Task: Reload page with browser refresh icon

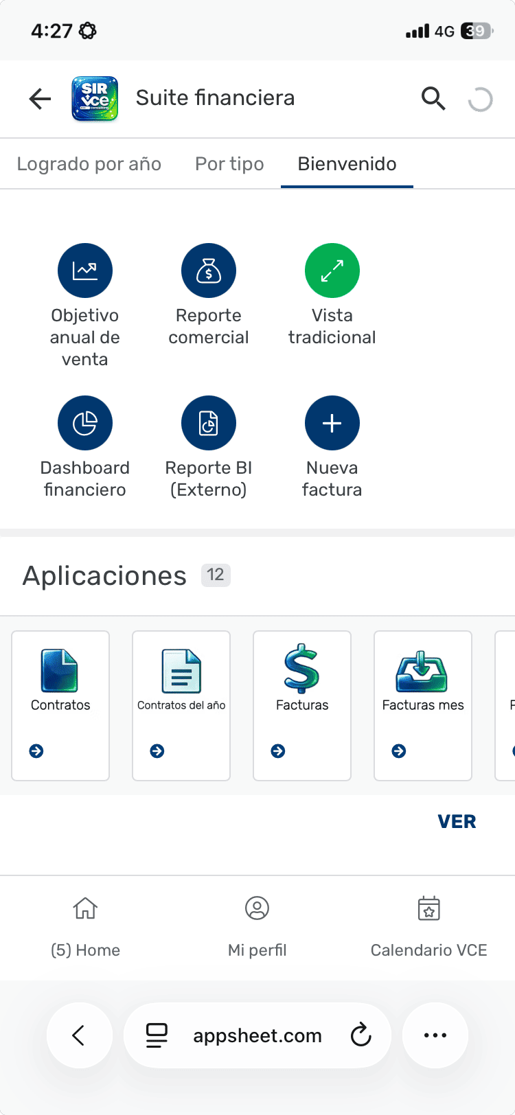Action: [360, 1035]
